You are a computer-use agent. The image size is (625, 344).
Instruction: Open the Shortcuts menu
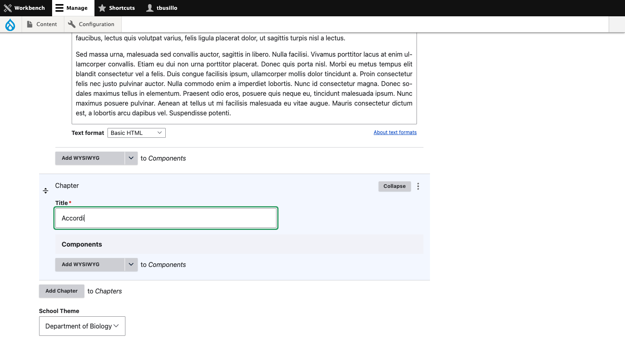point(116,8)
